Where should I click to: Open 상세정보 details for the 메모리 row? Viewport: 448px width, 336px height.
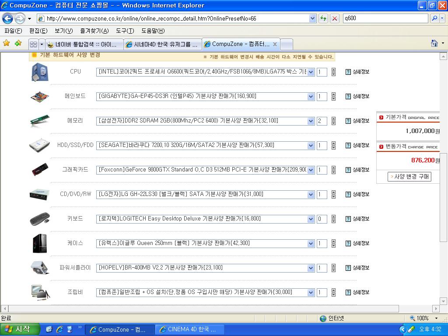tap(357, 121)
